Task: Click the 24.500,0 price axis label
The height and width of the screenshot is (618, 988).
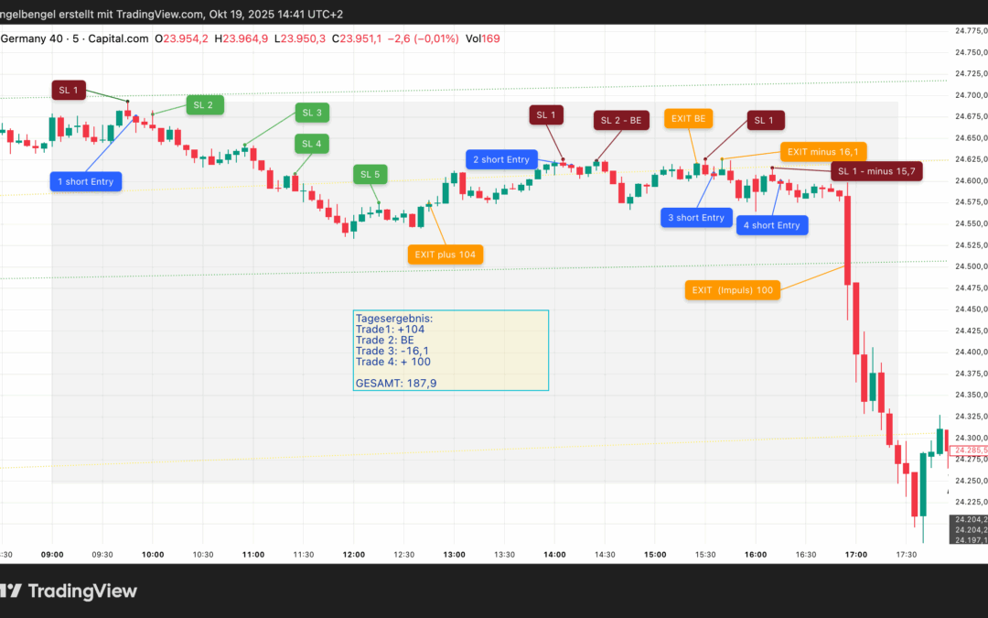Action: click(968, 266)
